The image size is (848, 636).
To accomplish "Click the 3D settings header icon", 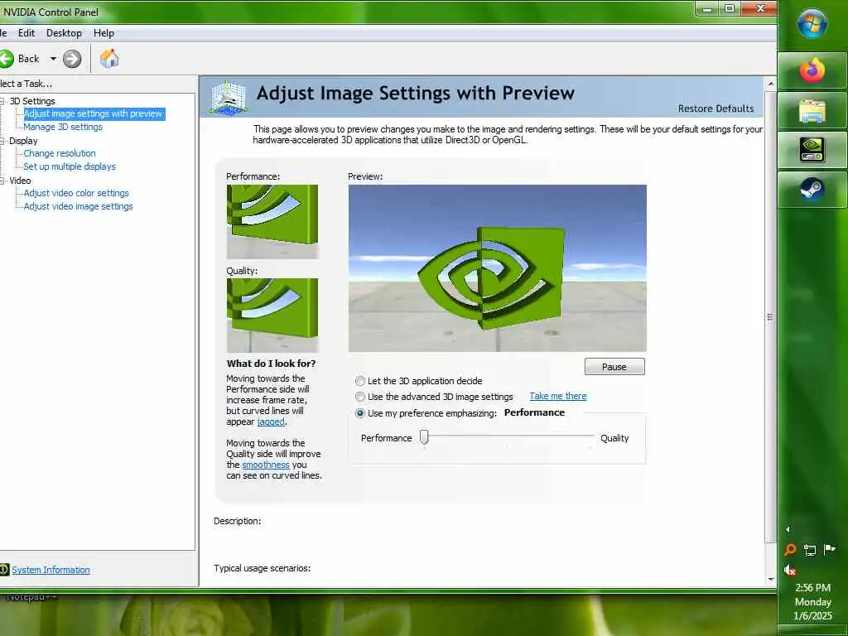I will click(229, 98).
